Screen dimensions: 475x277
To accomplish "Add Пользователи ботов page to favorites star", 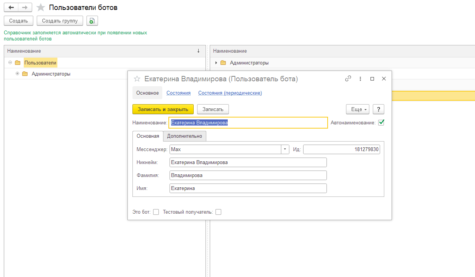I will coord(41,8).
